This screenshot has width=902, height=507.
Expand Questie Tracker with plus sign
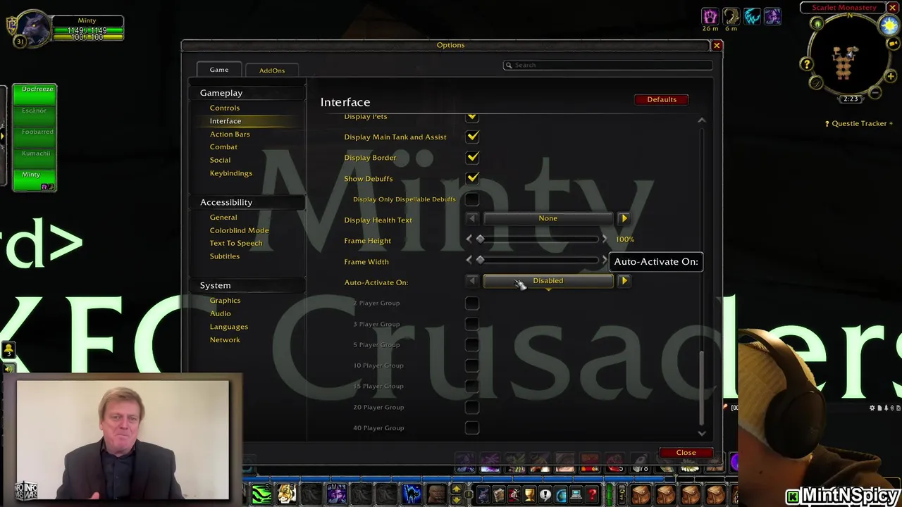pos(891,124)
